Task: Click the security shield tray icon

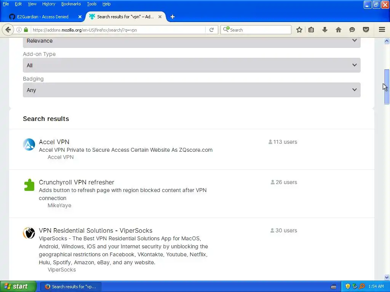Action: click(348, 286)
